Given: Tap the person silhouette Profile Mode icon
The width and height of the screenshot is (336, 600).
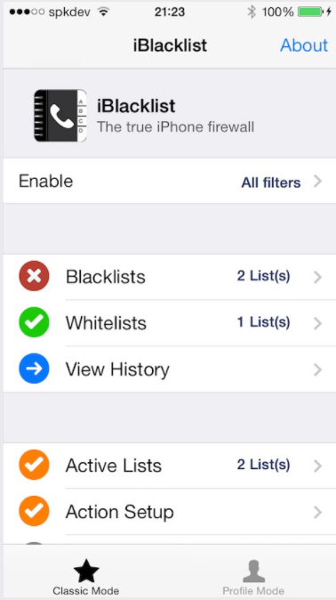Looking at the screenshot, I should click(253, 571).
